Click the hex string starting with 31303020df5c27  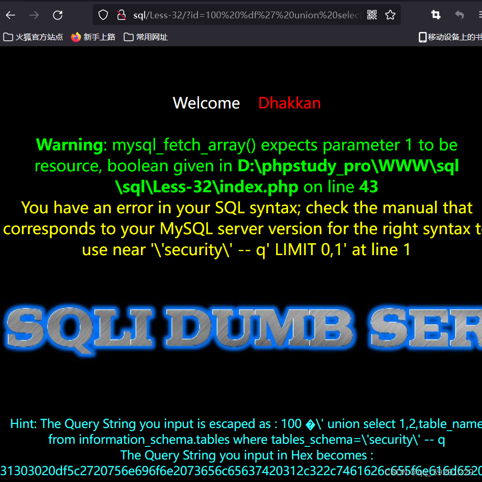click(x=241, y=471)
